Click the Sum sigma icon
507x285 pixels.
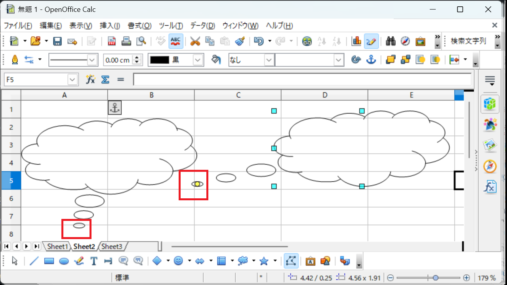point(105,80)
